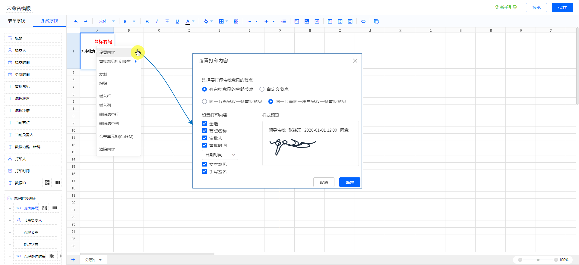Click the 确定 button in the dialog
The image size is (579, 265).
tap(350, 182)
